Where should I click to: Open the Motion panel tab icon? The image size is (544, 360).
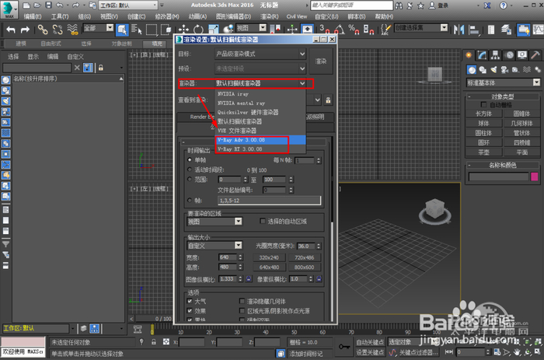[x=508, y=55]
